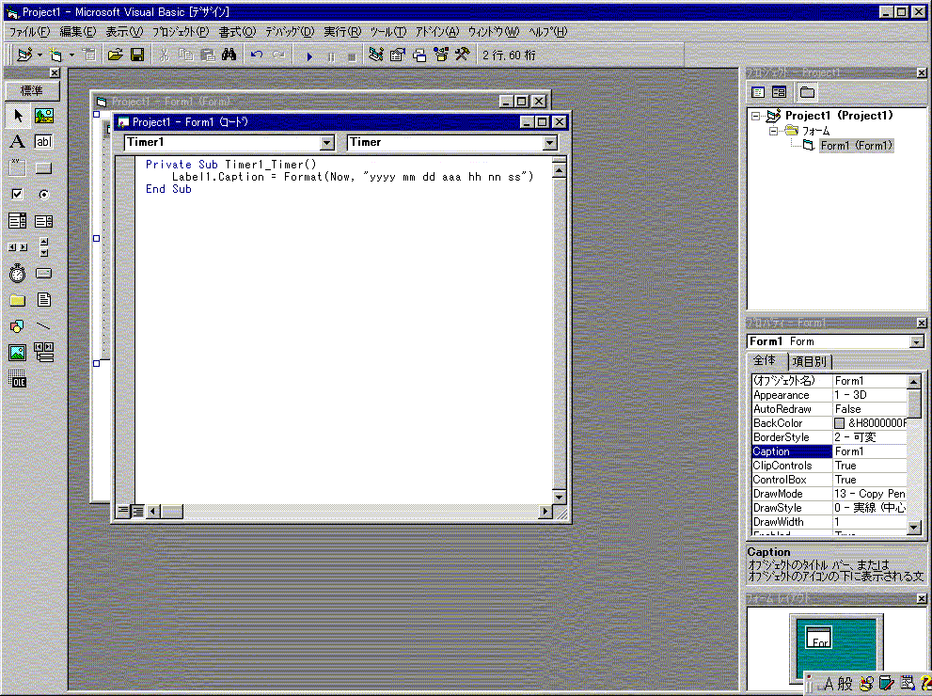Open the Project Explorer toolbar icon
Viewport: 932px width, 696px height.
[375, 55]
